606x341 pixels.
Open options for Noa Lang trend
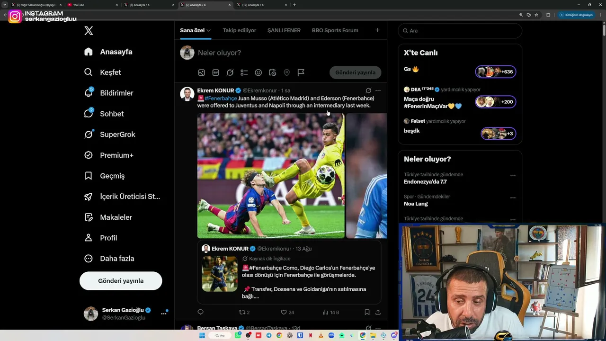(513, 198)
